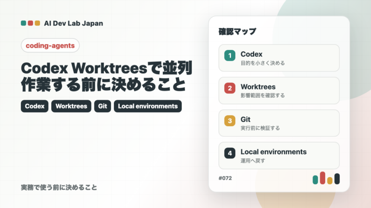Click the headline line 作業する前に決めること
This screenshot has width=371, height=208.
point(103,84)
